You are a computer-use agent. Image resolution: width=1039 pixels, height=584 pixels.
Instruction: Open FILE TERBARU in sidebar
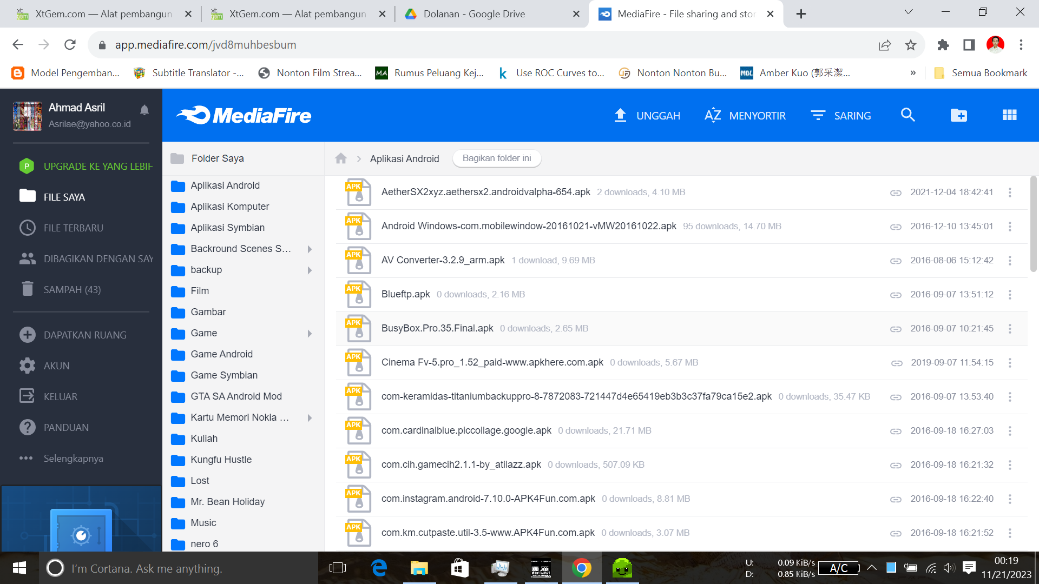click(73, 228)
